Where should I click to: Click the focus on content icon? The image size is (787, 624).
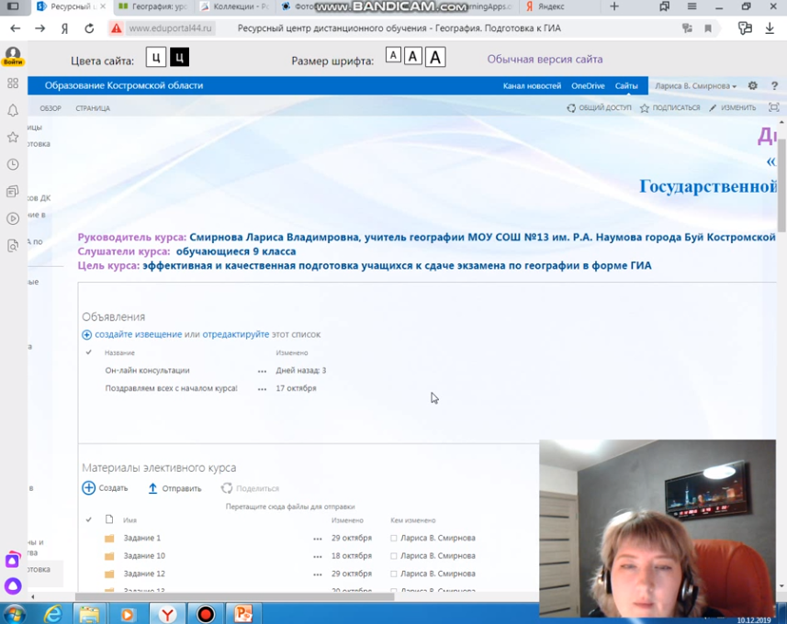[774, 107]
